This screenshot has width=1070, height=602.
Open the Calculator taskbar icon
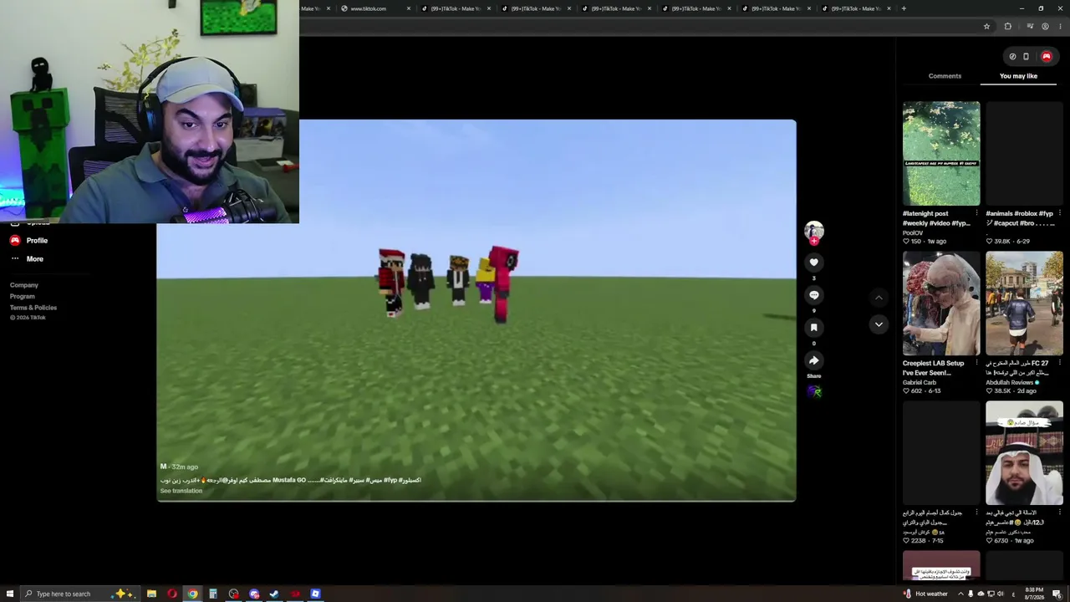(213, 594)
